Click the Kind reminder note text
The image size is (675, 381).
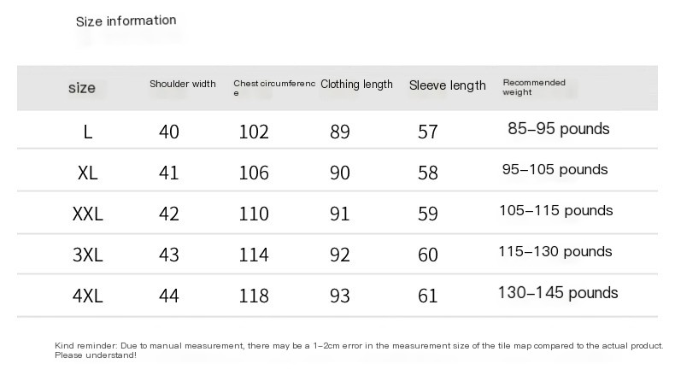point(359,350)
